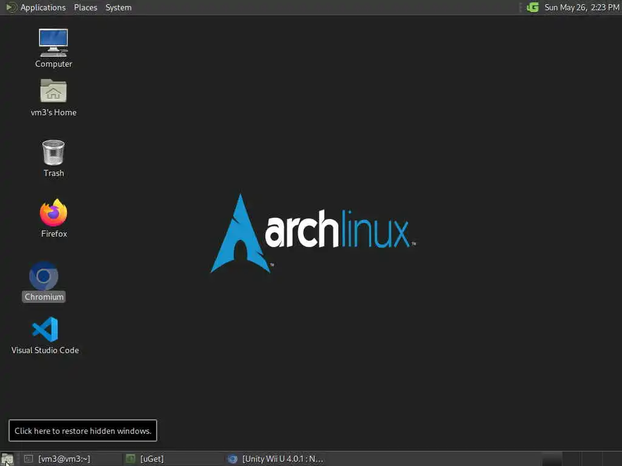622x466 pixels.
Task: Restore the uGet window from taskbar
Action: [x=173, y=459]
